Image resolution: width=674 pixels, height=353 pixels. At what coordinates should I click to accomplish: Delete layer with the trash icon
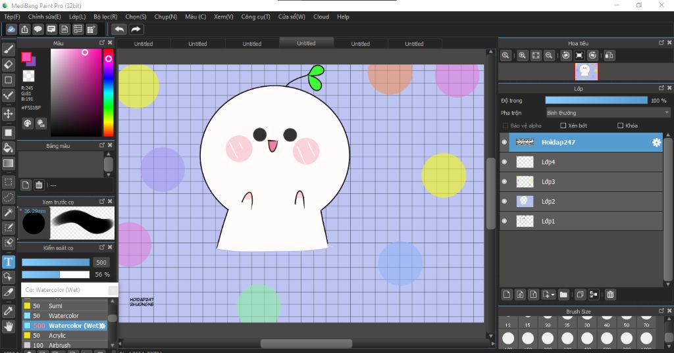point(610,294)
